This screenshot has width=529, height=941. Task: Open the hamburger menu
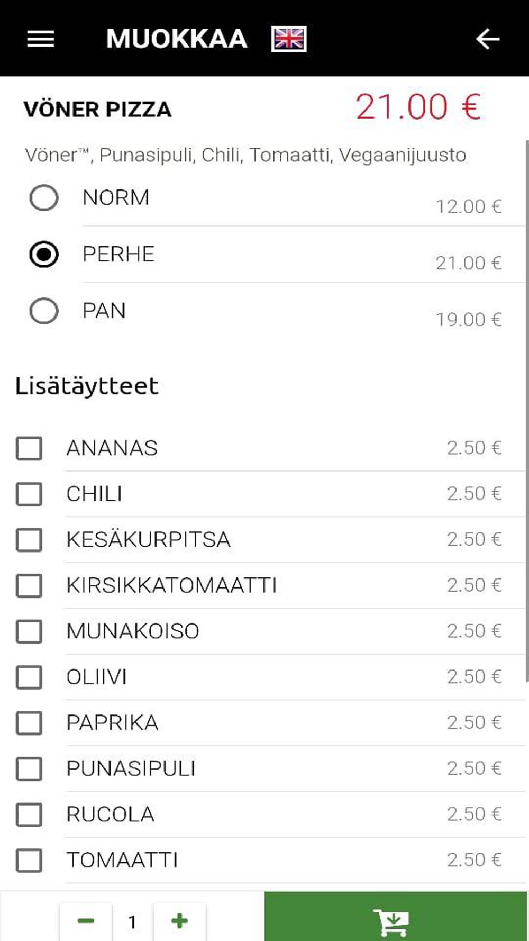tap(41, 39)
